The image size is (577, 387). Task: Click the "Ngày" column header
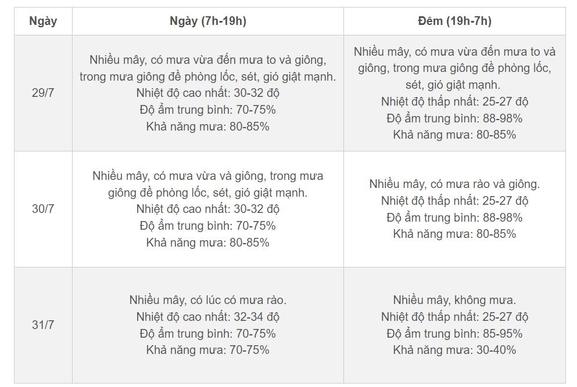[43, 21]
